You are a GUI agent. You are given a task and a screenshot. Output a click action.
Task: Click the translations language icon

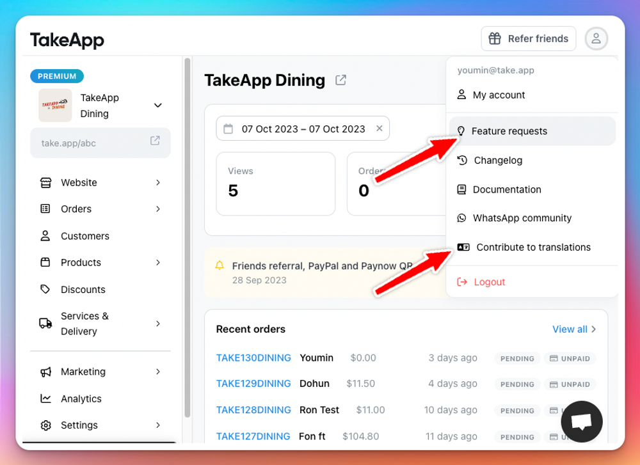[x=463, y=247]
